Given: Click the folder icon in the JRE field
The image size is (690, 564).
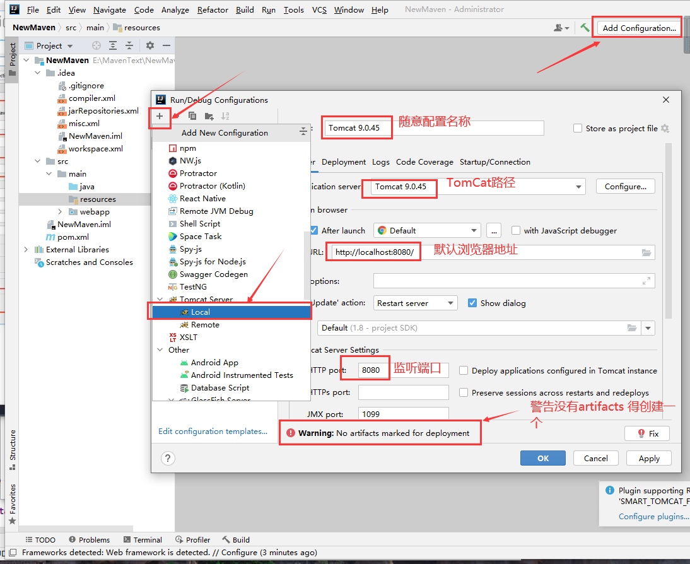Looking at the screenshot, I should pos(632,328).
